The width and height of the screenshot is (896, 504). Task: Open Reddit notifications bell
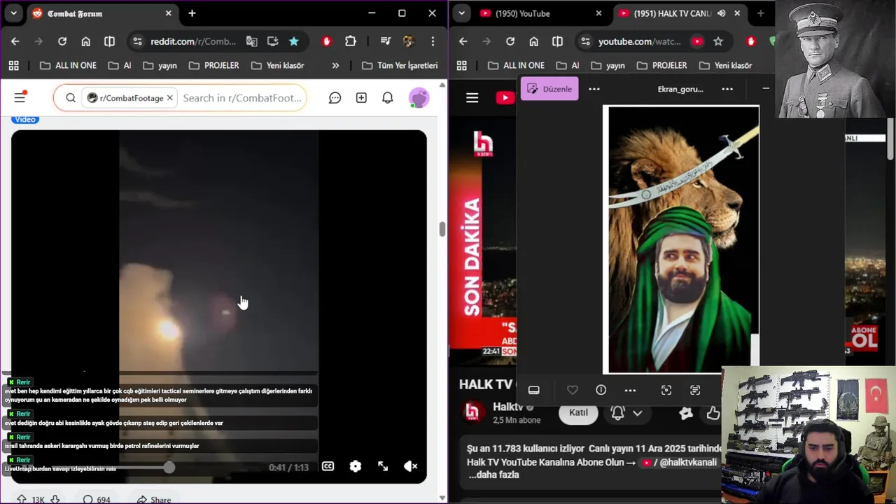[x=387, y=98]
